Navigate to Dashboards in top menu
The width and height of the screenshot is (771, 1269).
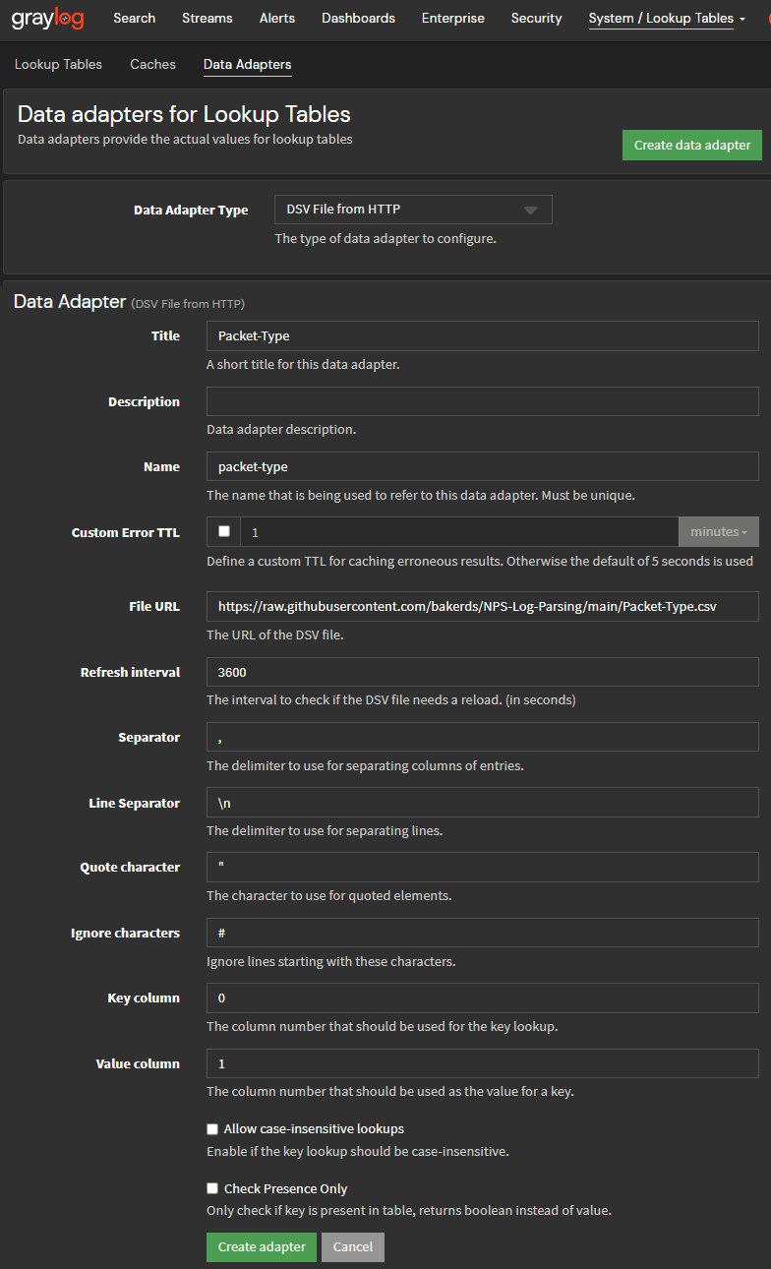(358, 19)
